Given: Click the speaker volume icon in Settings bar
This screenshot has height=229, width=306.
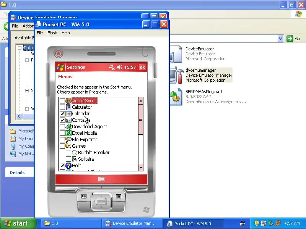Looking at the screenshot, I should click(x=119, y=68).
